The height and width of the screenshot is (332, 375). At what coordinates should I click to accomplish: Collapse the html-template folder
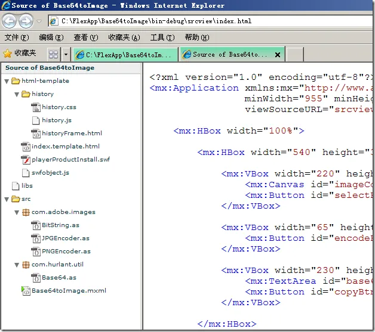click(6, 81)
